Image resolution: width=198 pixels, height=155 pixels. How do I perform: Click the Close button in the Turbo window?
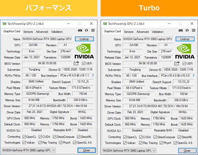(x=187, y=150)
